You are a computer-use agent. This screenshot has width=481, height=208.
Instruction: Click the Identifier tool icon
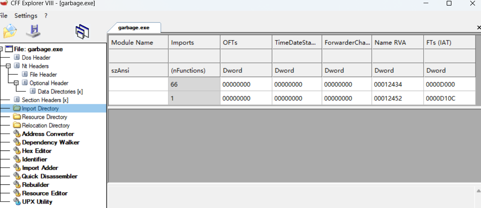[17, 159]
